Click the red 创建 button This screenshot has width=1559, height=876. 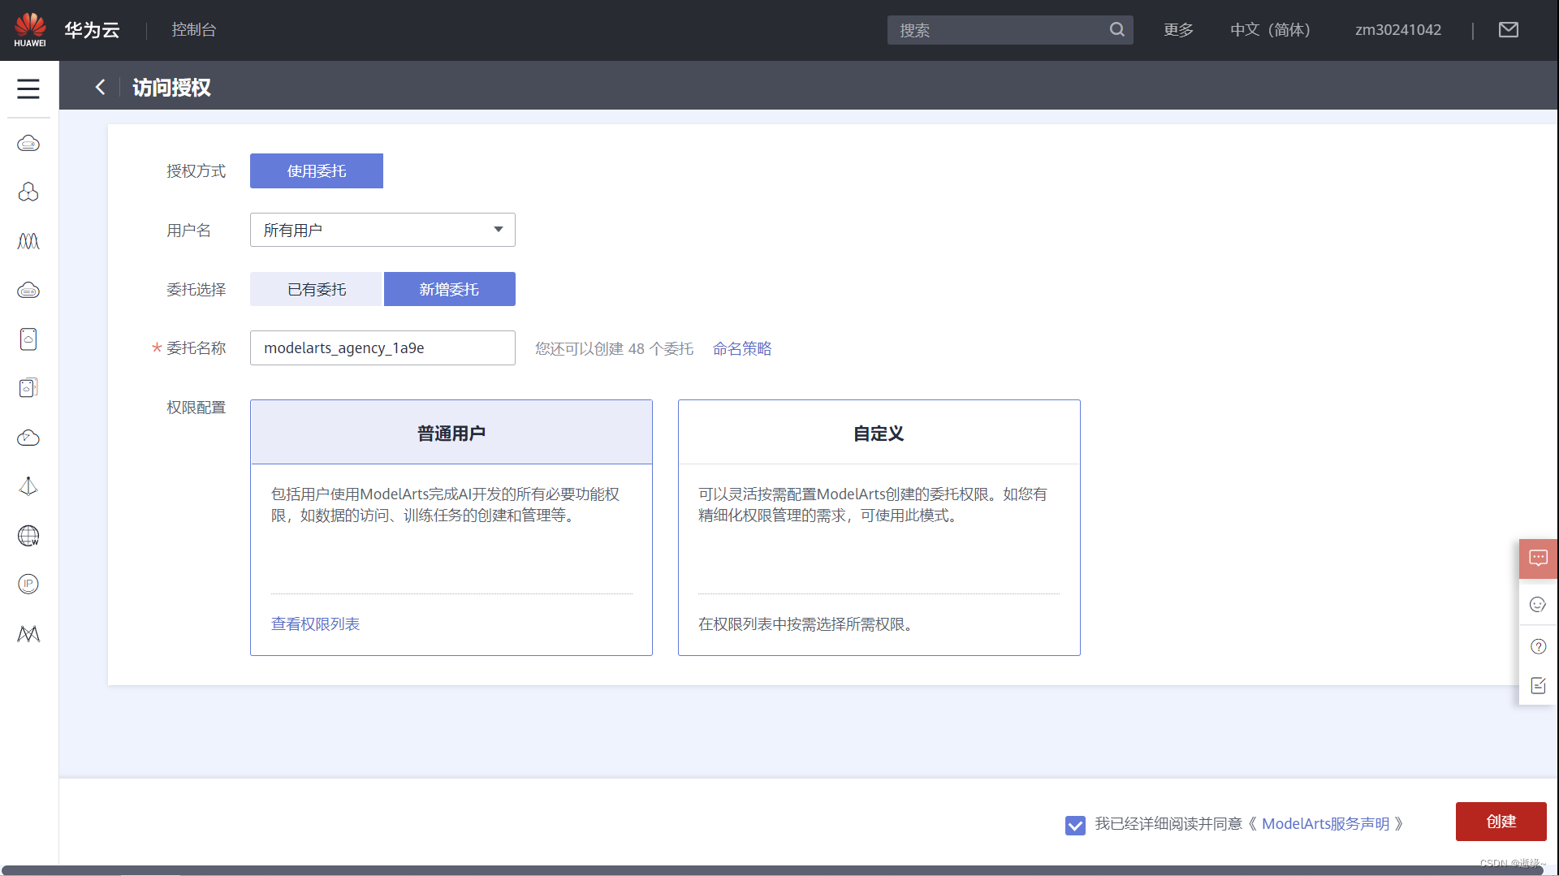pos(1501,822)
